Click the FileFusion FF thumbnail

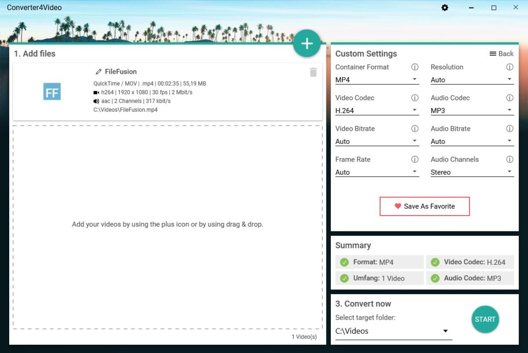click(52, 91)
